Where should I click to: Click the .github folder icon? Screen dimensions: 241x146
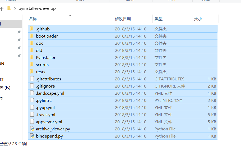[32, 29]
